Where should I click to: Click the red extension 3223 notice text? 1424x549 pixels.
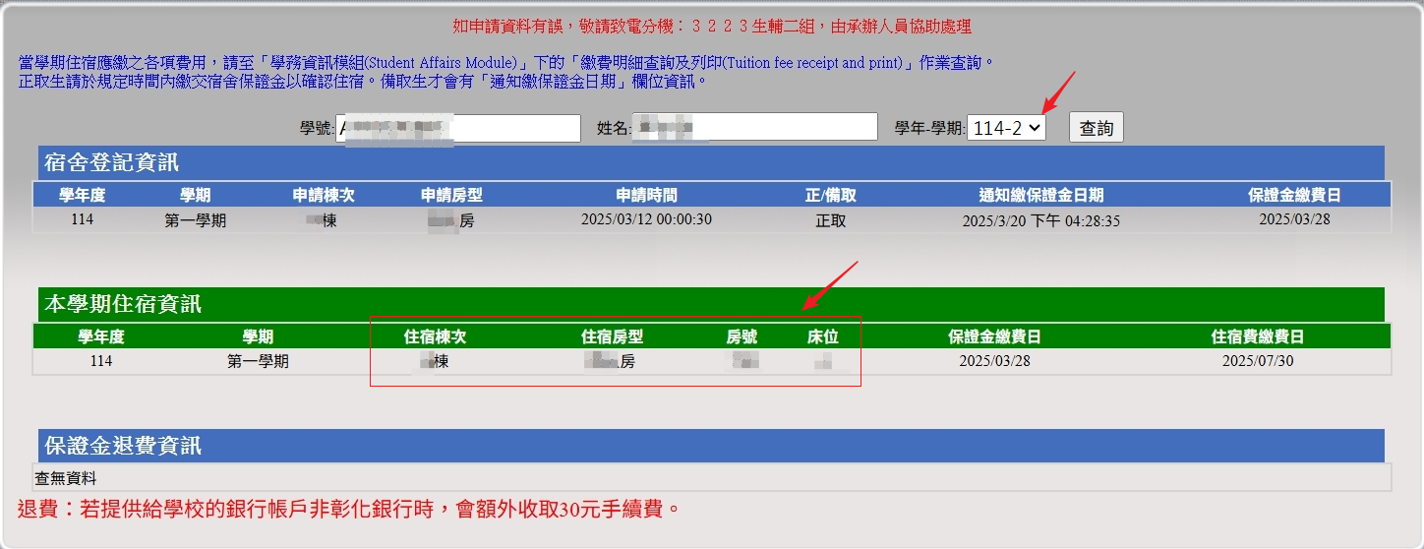click(x=711, y=26)
